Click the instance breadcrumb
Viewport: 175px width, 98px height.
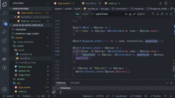coord(139,9)
